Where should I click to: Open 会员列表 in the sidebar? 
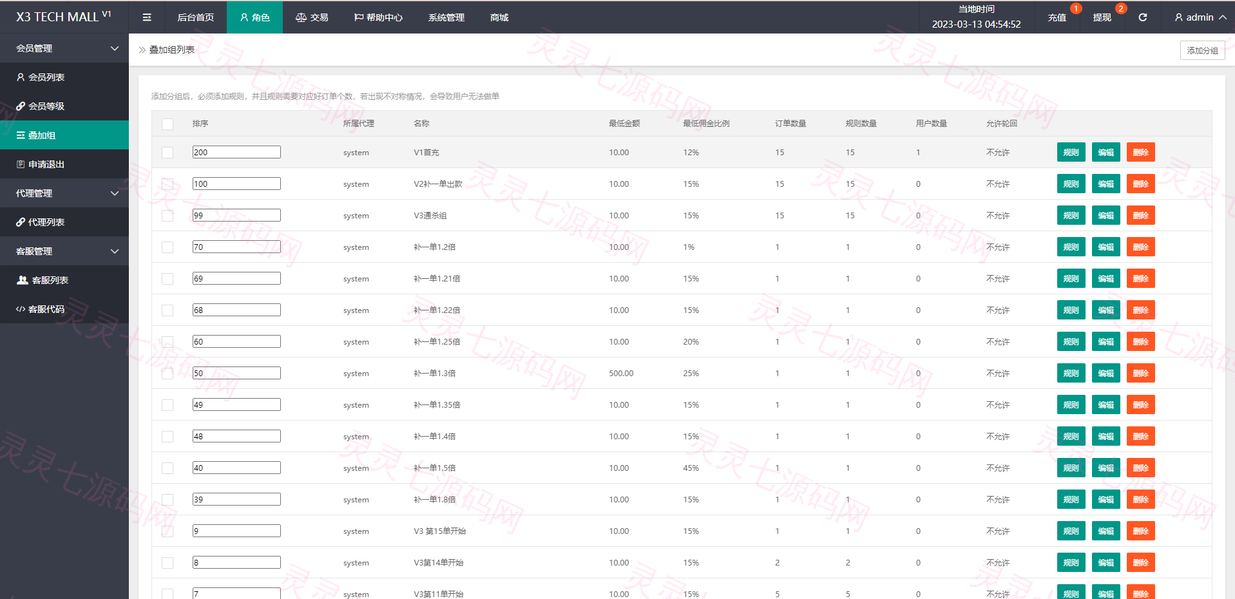point(64,77)
